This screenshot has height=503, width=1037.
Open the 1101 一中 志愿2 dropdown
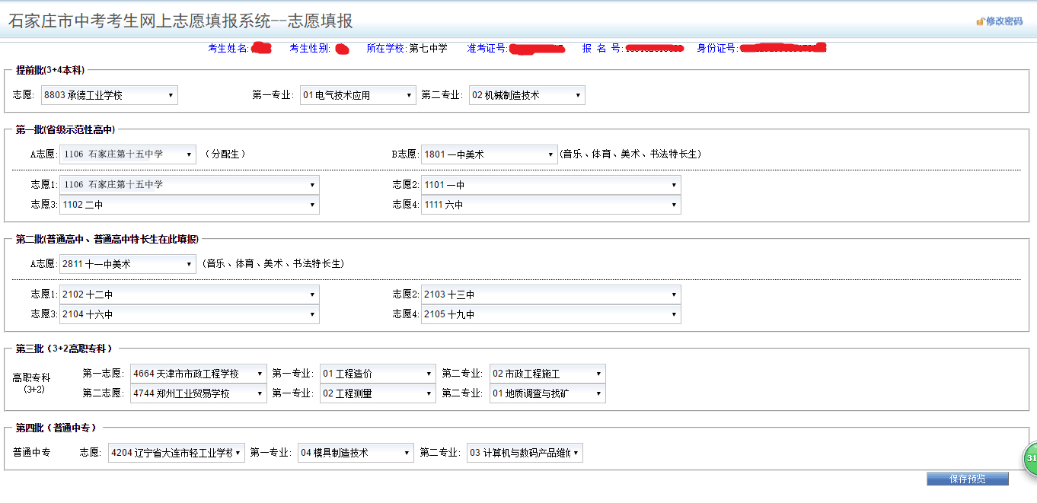550,185
